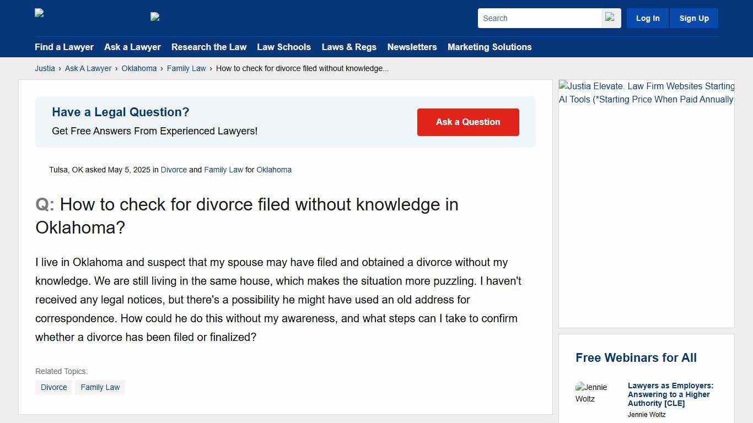Click the Justia logo image
The width and height of the screenshot is (753, 423).
click(39, 13)
